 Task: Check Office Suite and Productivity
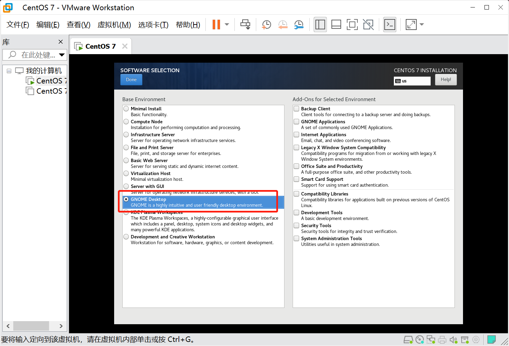297,166
